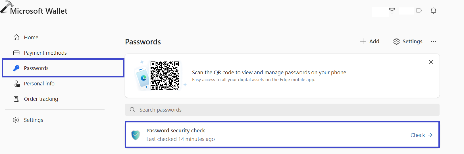Open the sidebar Settings gear

click(x=16, y=120)
